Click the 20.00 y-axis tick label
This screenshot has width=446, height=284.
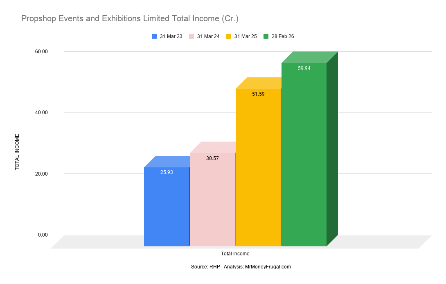(x=41, y=174)
